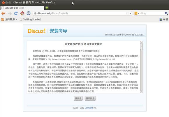Open the Getting Started bookmark
Image resolution: width=169 pixels, height=117 pixels.
coord(31,19)
